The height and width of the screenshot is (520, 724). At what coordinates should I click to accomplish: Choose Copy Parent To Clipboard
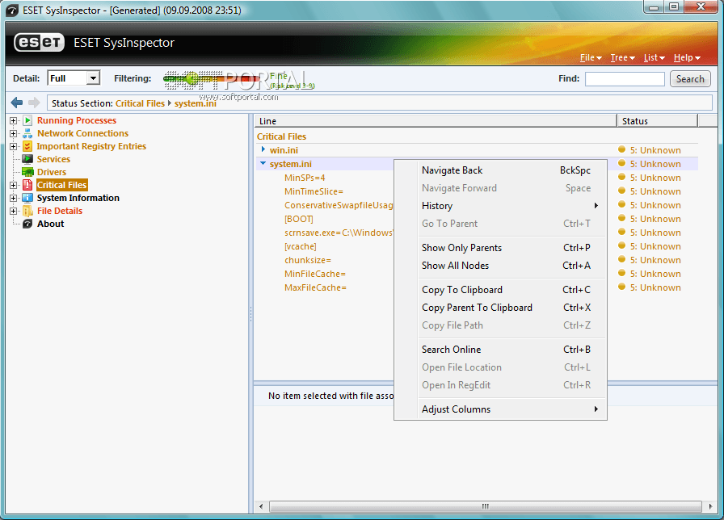coord(500,308)
